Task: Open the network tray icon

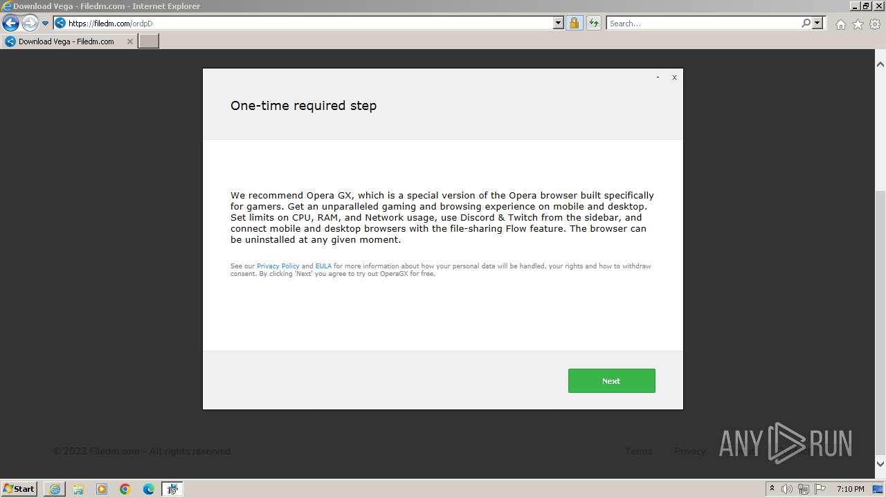Action: (804, 489)
